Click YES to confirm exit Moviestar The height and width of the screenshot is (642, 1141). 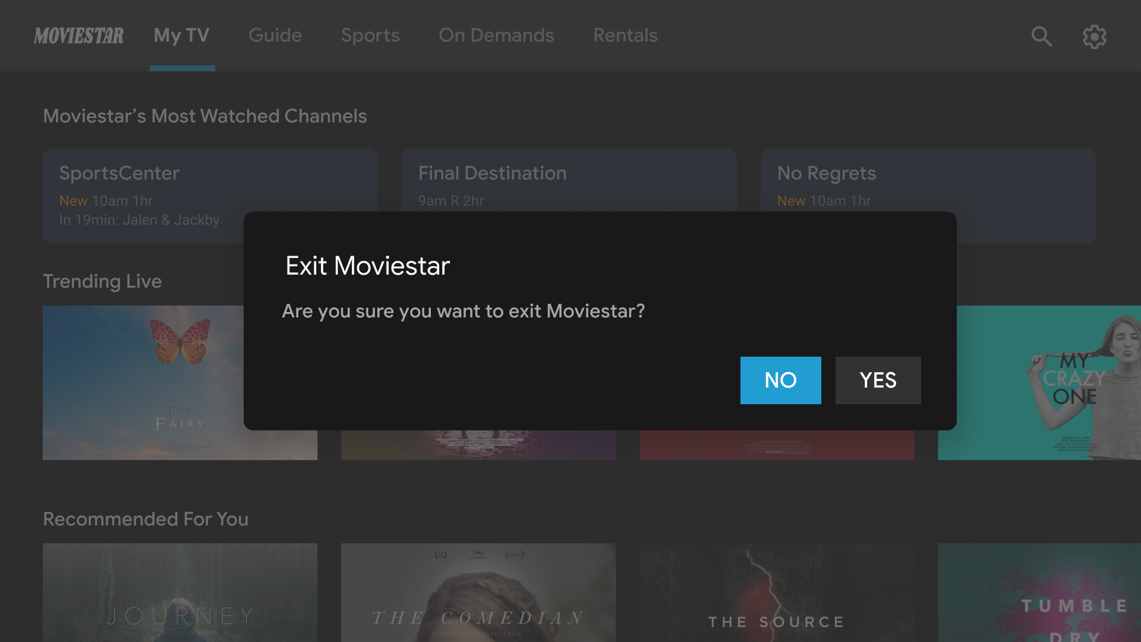coord(878,380)
